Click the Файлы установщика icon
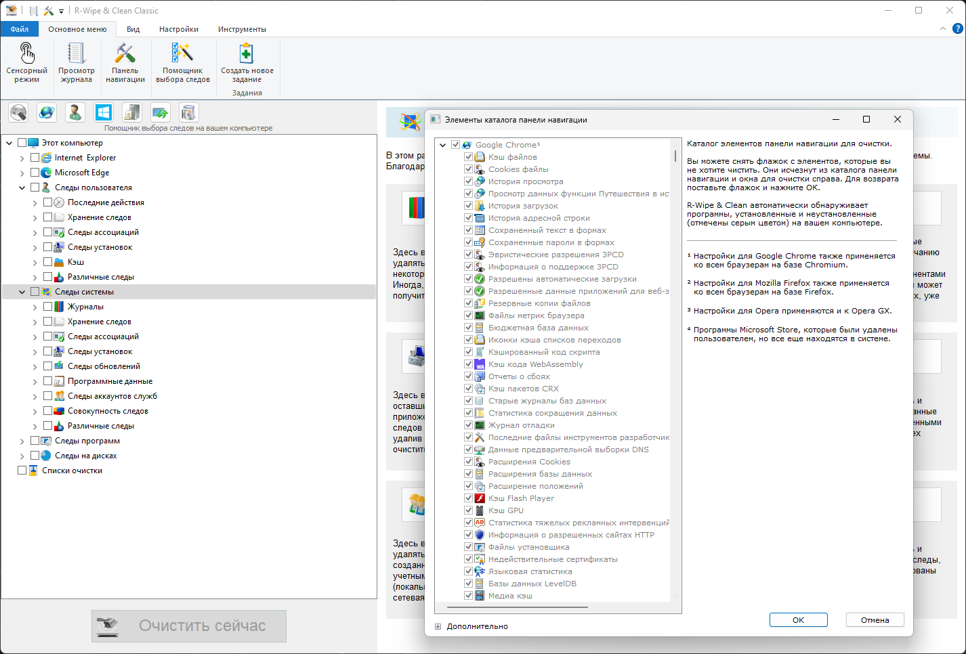 tap(480, 547)
